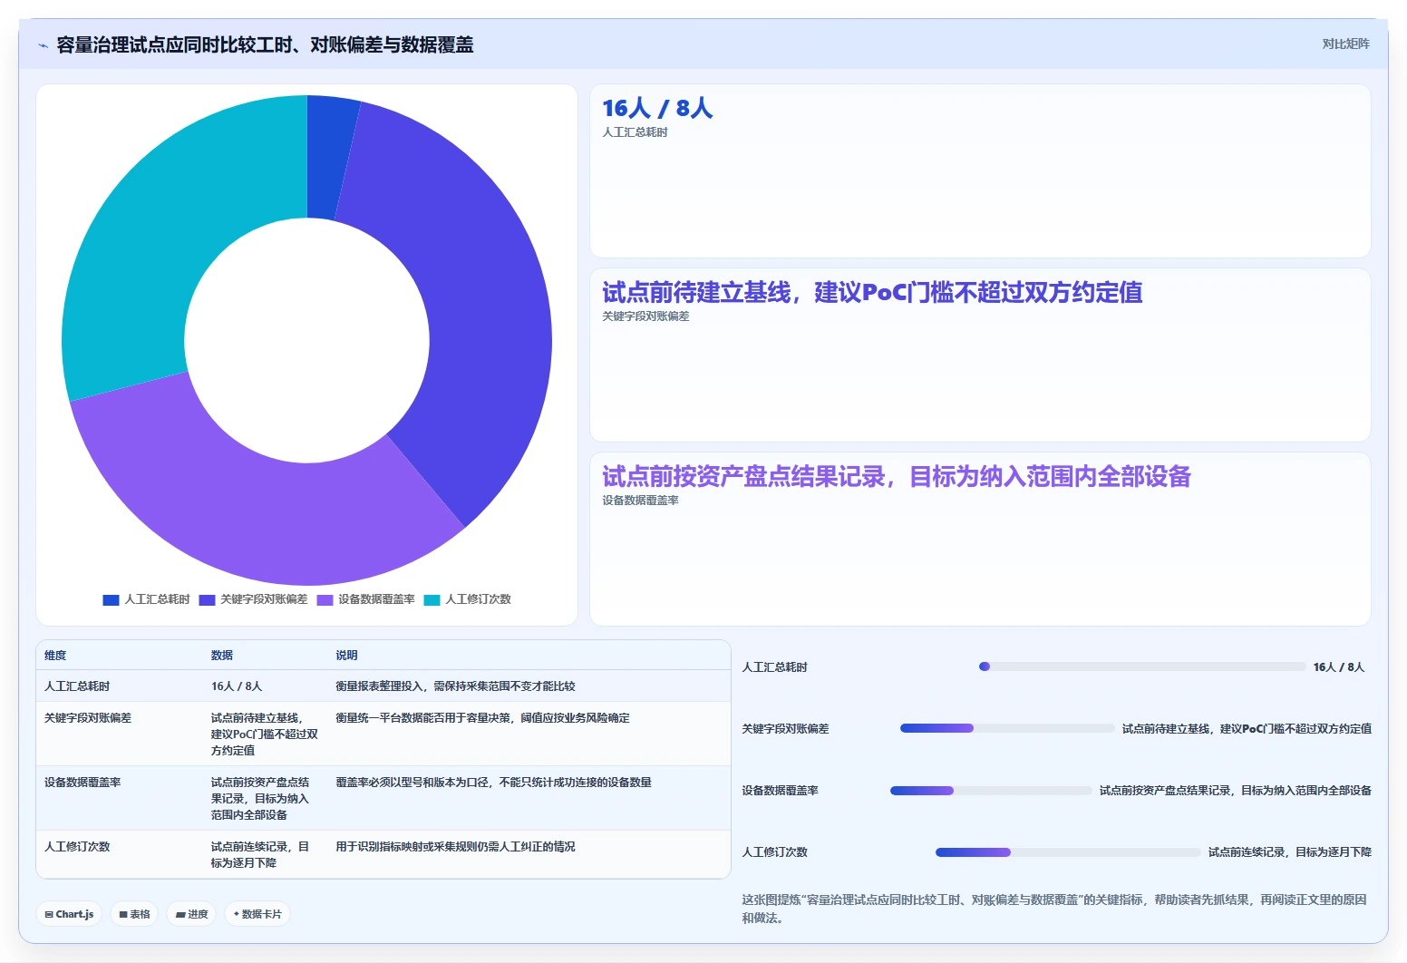Click the dashboard title 容量治理试点应同时比较工时
1407x963 pixels.
[265, 45]
